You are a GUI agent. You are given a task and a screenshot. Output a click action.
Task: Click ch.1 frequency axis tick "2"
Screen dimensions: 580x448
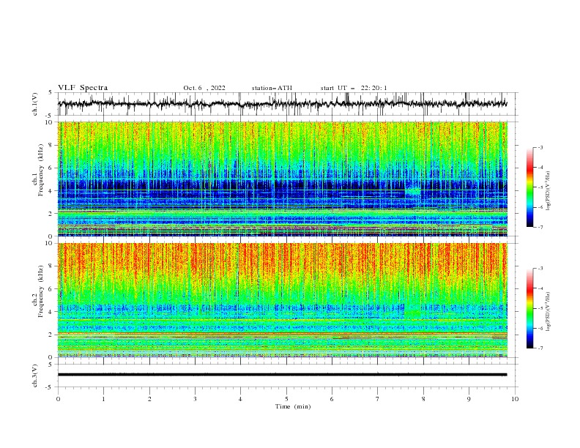click(51, 214)
